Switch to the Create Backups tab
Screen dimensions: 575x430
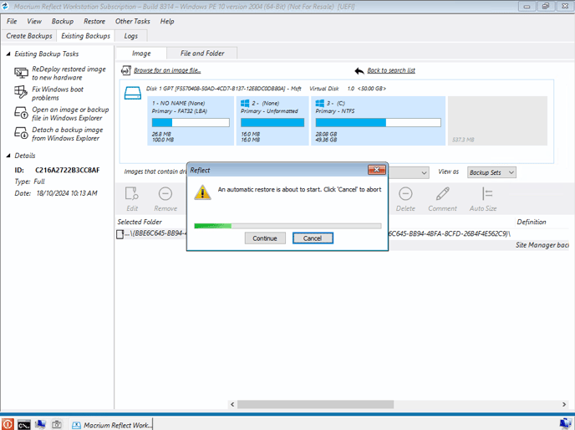click(x=29, y=36)
